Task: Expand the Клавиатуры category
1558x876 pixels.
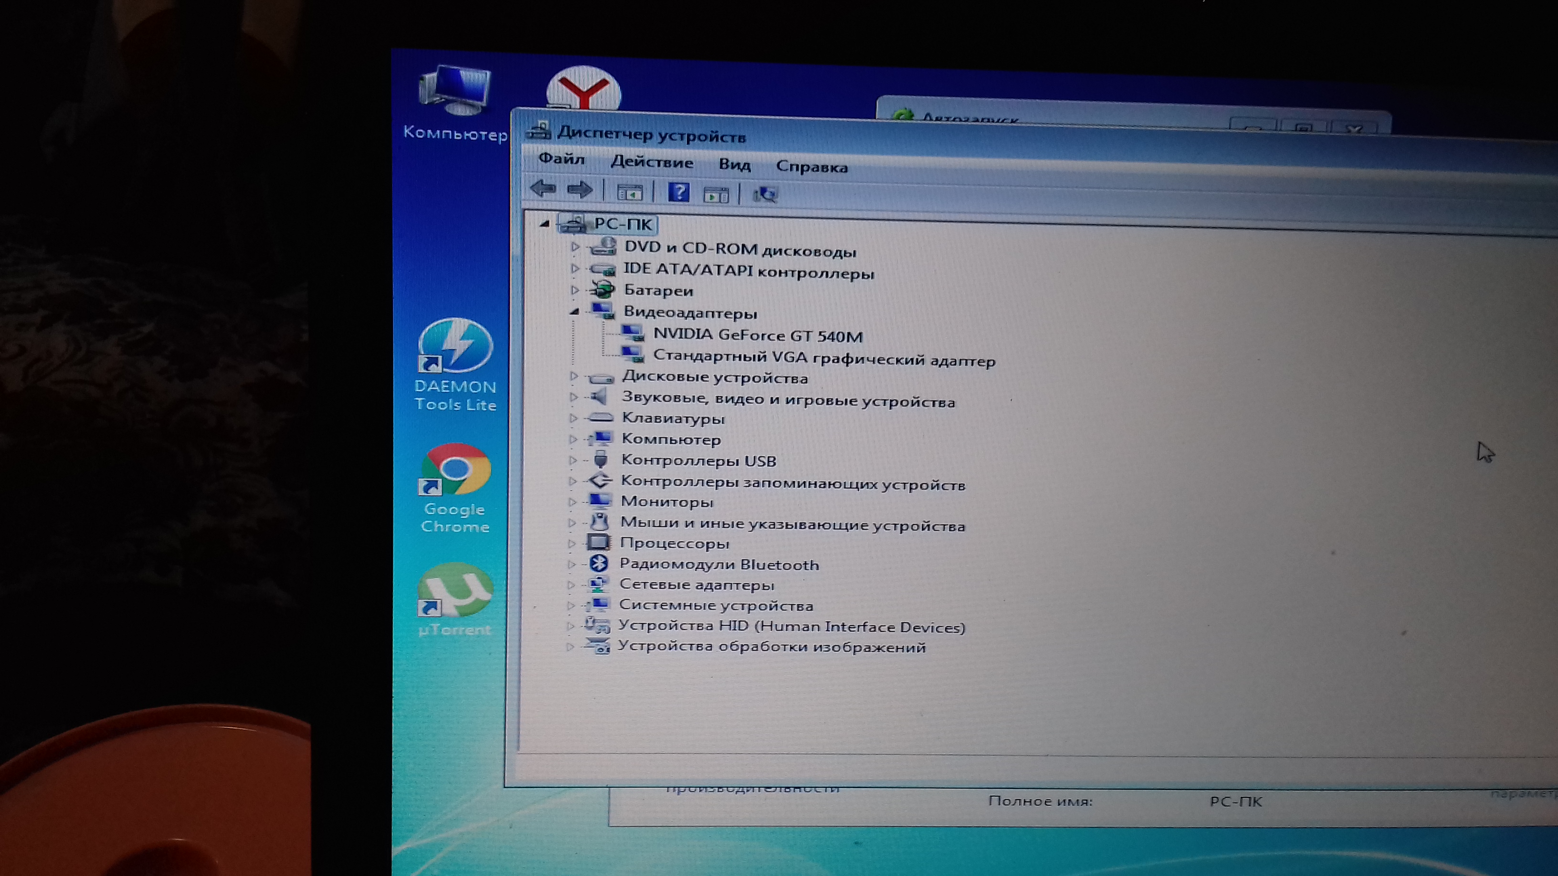Action: click(573, 418)
